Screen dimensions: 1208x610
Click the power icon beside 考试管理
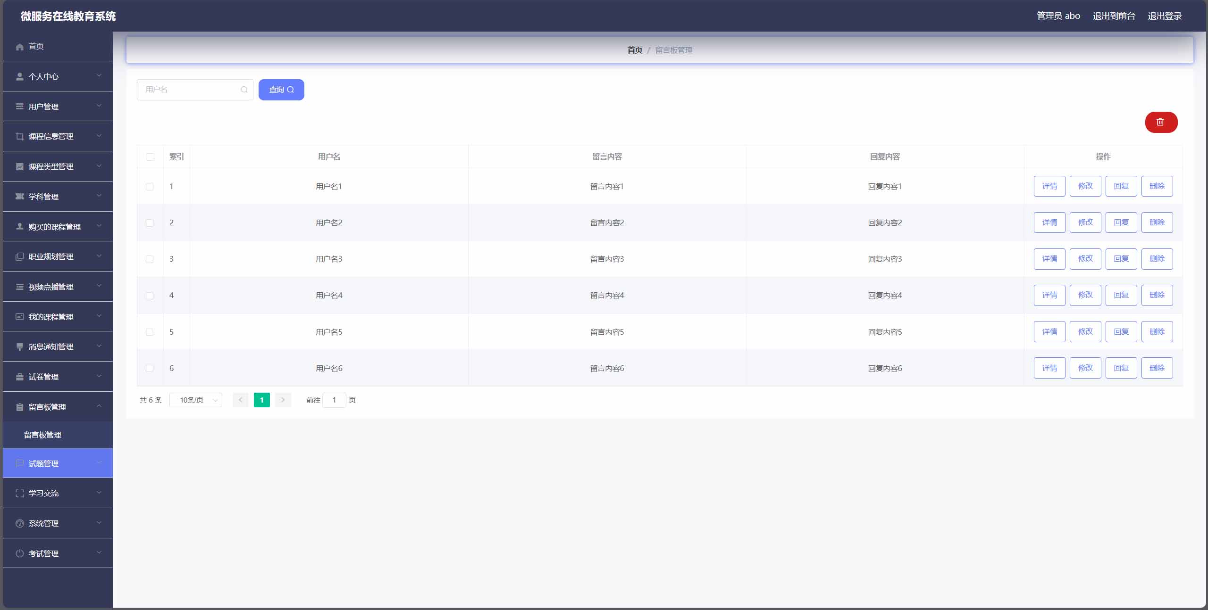click(19, 553)
